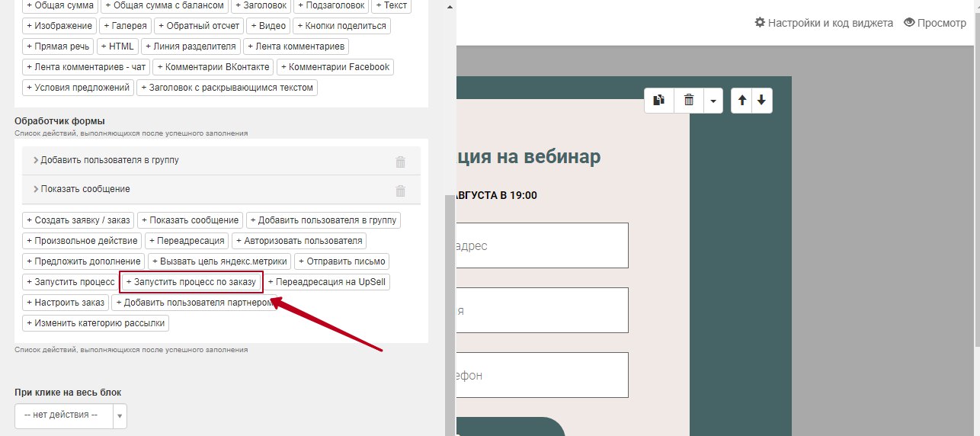Add '+ Отправить письмо' action
The height and width of the screenshot is (436, 980).
(x=341, y=261)
